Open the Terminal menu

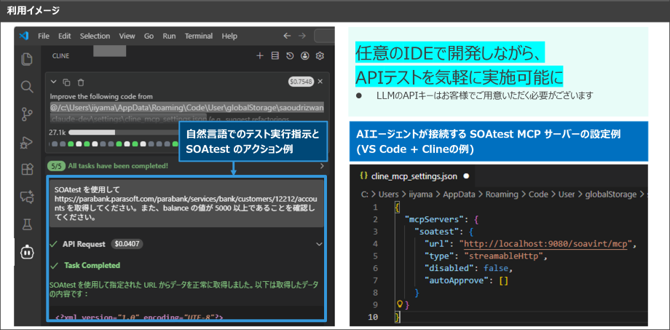[x=199, y=36]
